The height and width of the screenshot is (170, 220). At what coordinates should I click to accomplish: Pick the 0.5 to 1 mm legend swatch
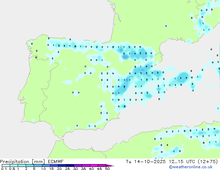click(x=14, y=165)
